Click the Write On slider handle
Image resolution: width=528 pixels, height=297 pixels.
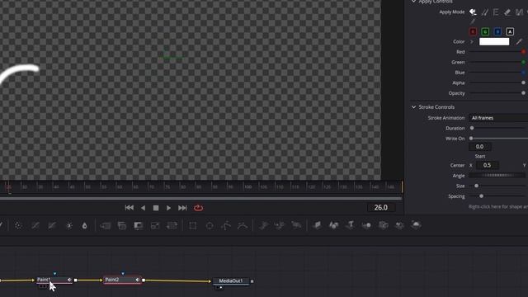471,139
